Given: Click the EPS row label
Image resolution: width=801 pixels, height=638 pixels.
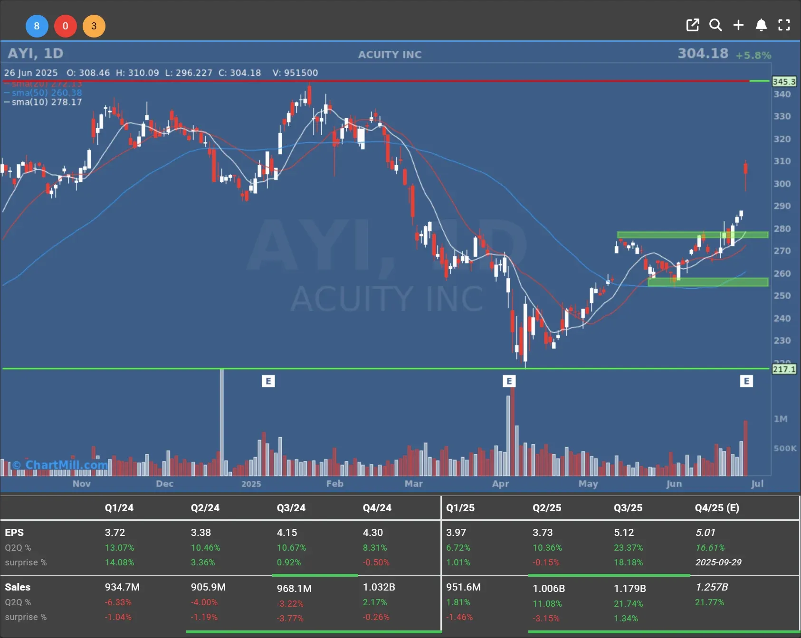Looking at the screenshot, I should (14, 533).
